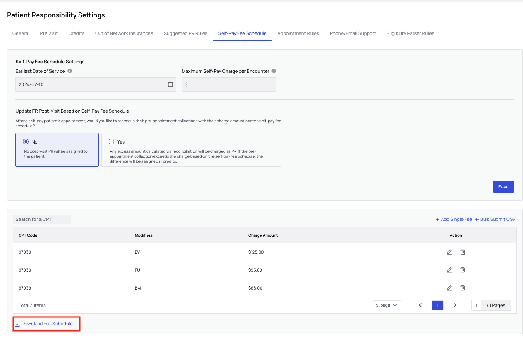Click info icon beside Maximum Self-Pay Charge
The height and width of the screenshot is (339, 523).
coord(274,71)
